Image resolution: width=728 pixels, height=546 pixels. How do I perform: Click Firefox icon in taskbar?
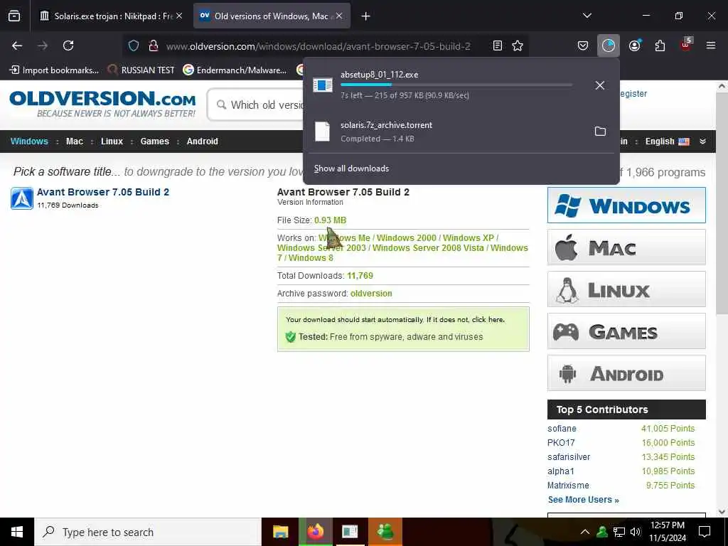tap(315, 532)
